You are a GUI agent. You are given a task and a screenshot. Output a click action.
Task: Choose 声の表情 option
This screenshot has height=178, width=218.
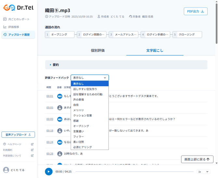point(90,100)
